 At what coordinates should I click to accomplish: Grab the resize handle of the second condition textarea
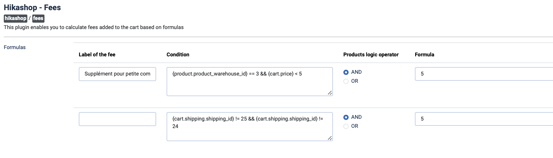click(x=330, y=138)
